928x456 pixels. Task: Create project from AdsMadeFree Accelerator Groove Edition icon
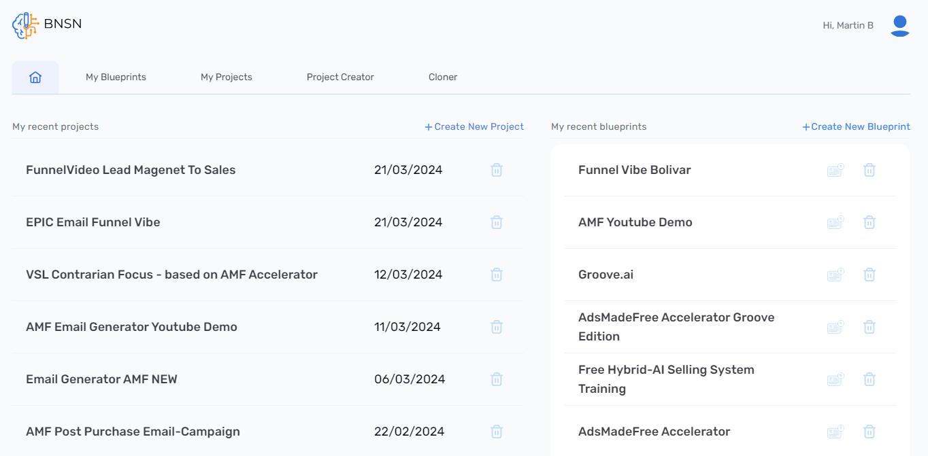(835, 327)
